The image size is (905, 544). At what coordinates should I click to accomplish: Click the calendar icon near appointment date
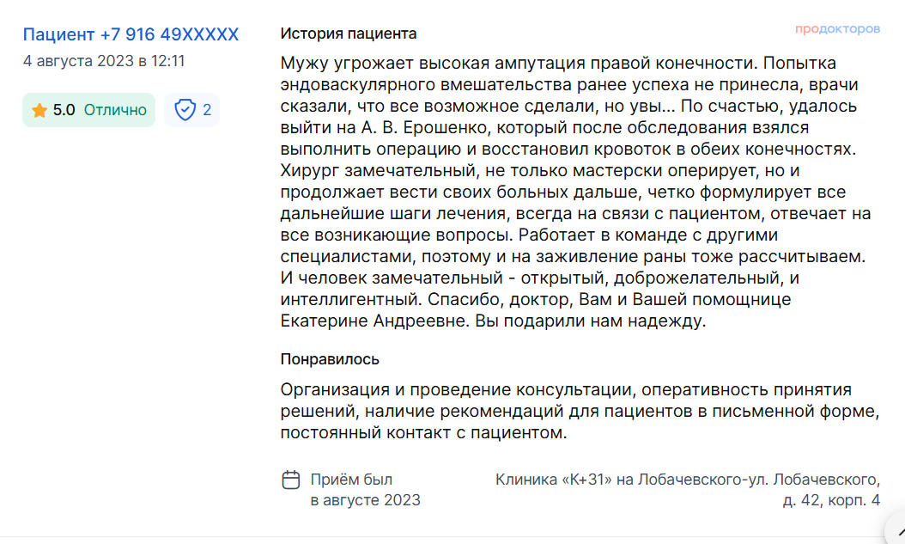[x=291, y=480]
